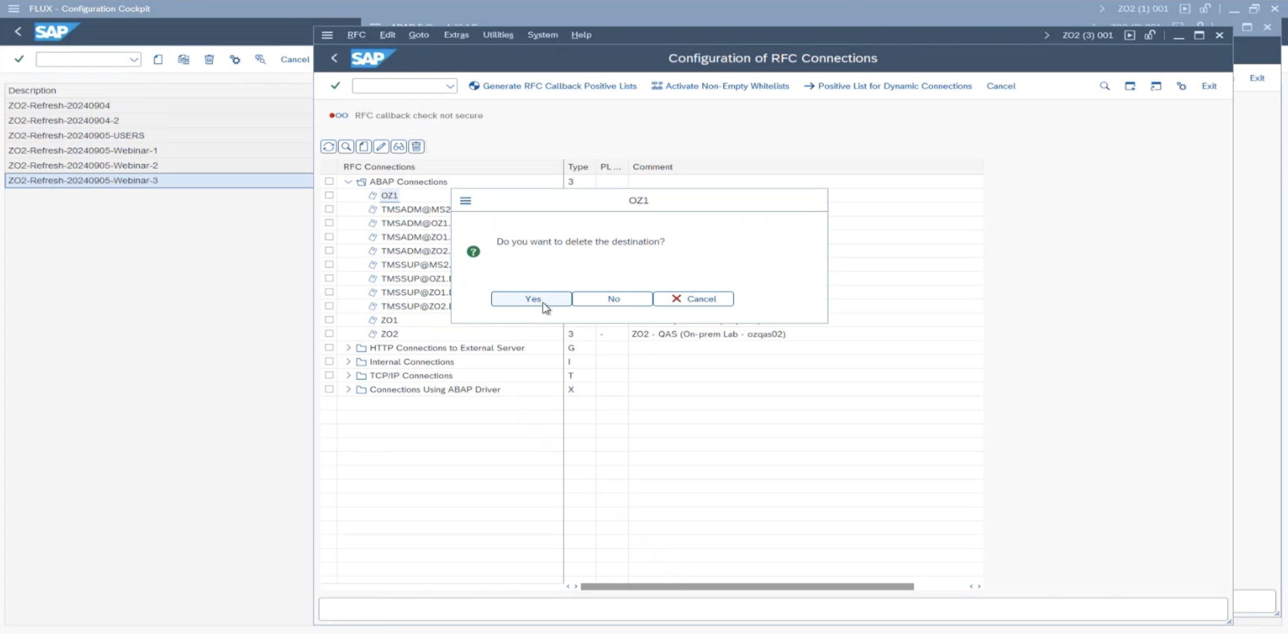Open FLUX Cockpit hamburger menu
Screen dimensions: 1288x634
(14, 9)
